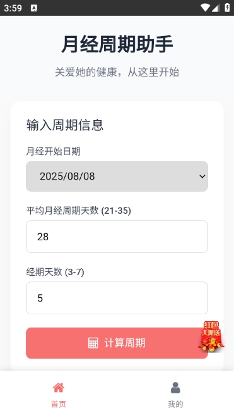Tap the 月经周期助手 title
This screenshot has width=234, height=418.
point(117,44)
